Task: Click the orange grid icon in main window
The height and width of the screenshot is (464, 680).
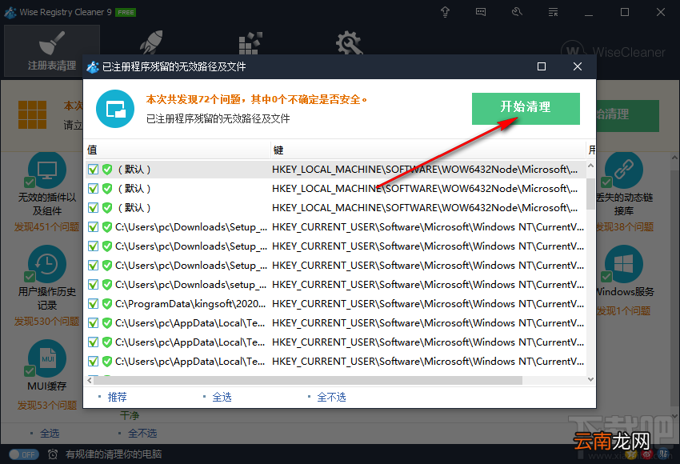Action: click(x=33, y=114)
